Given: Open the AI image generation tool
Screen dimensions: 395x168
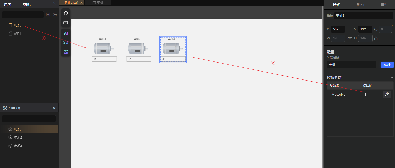Looking at the screenshot, I should click(x=66, y=52).
